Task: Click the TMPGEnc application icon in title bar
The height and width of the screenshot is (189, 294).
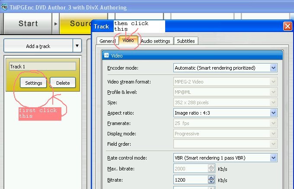Action: pos(4,7)
